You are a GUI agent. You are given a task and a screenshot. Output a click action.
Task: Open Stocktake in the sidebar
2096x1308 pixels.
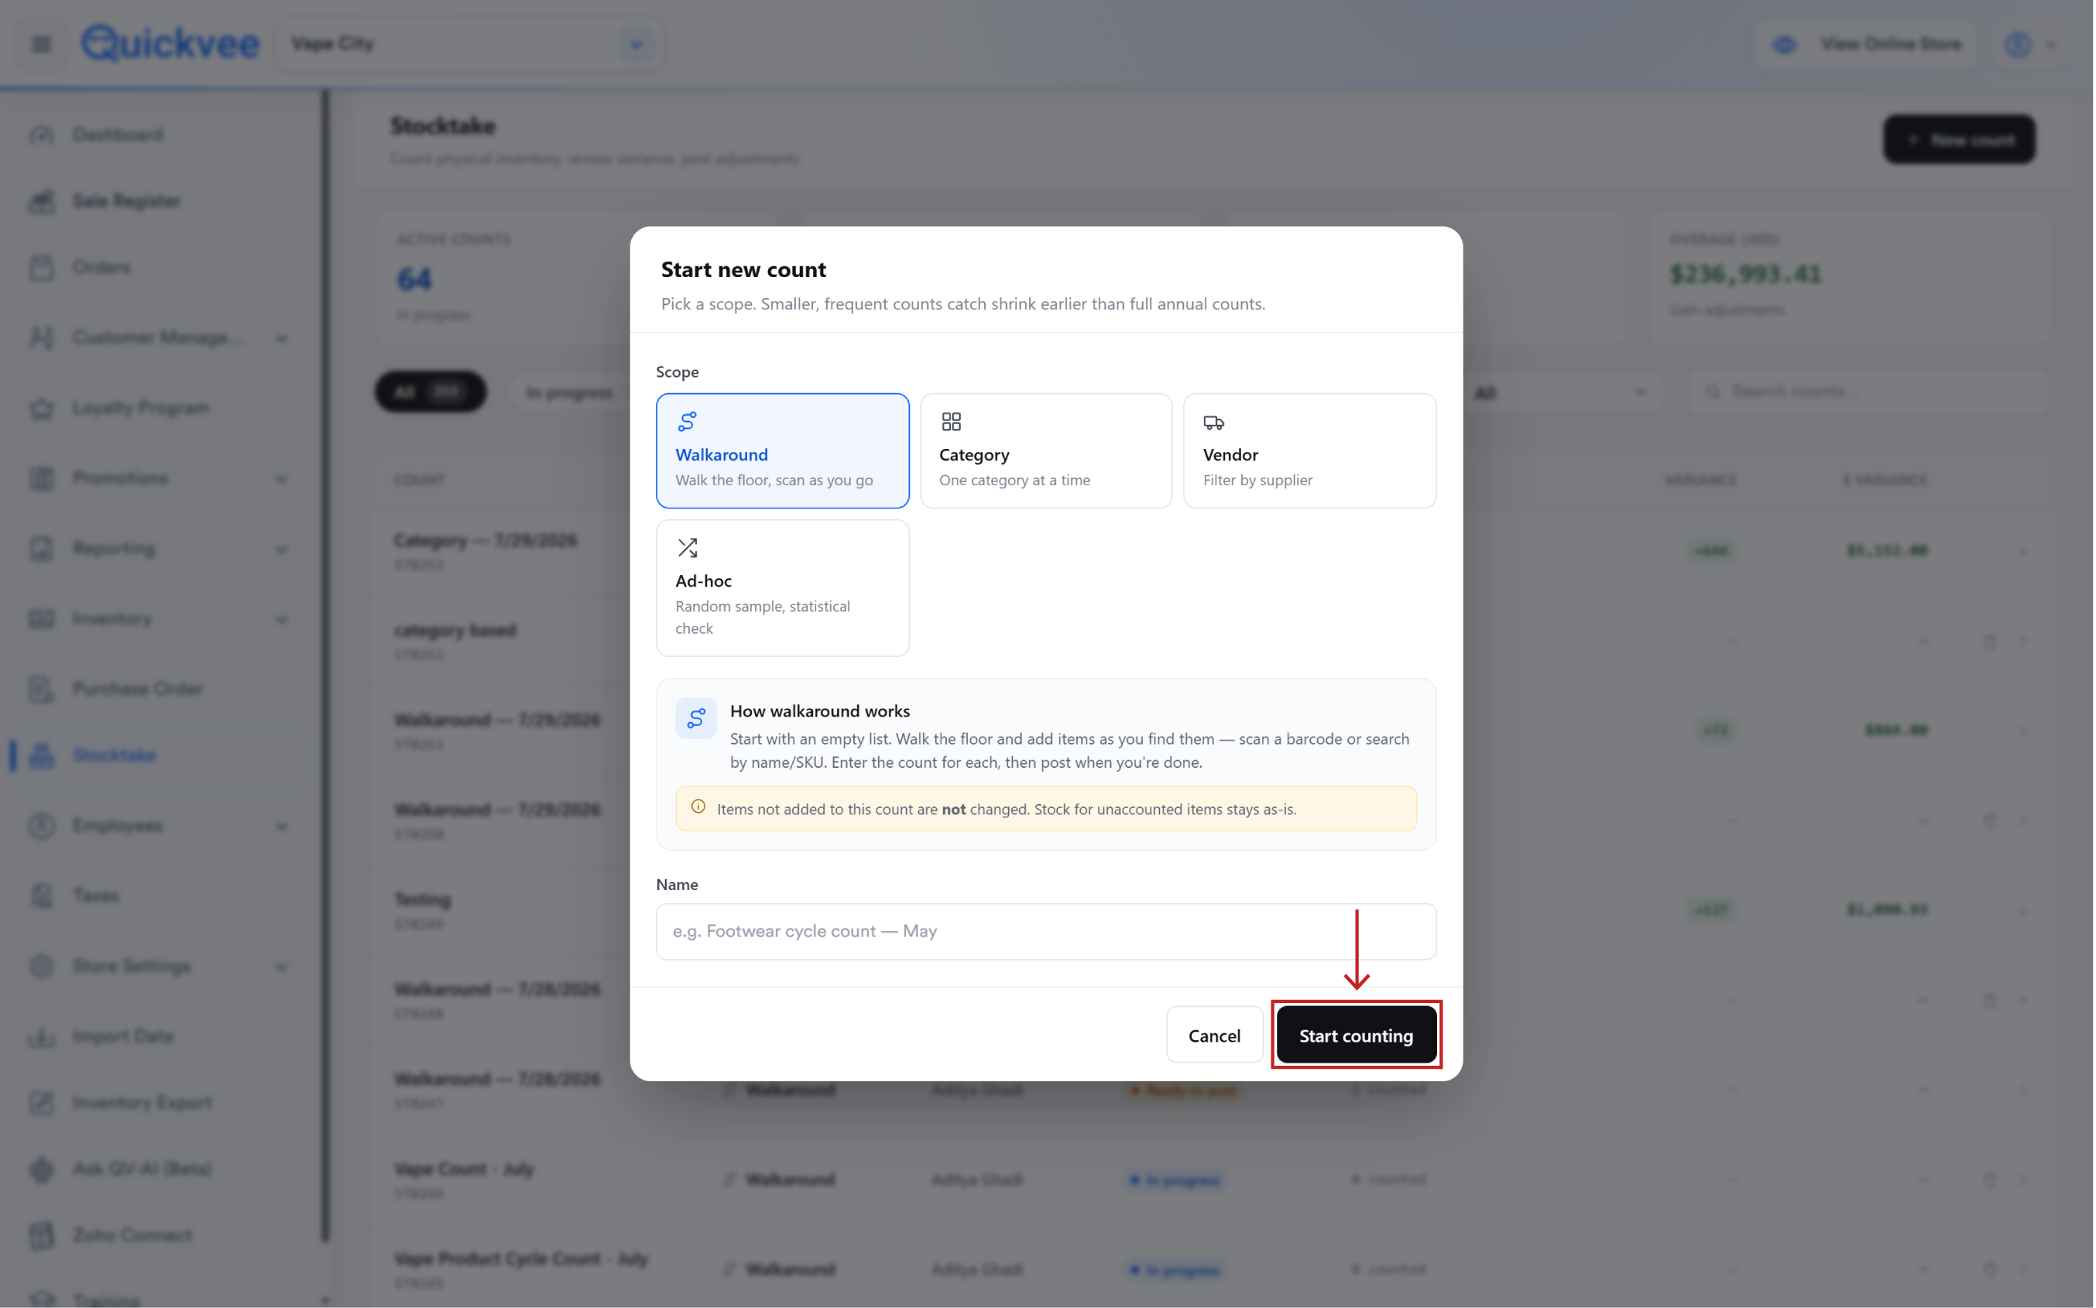click(x=159, y=756)
